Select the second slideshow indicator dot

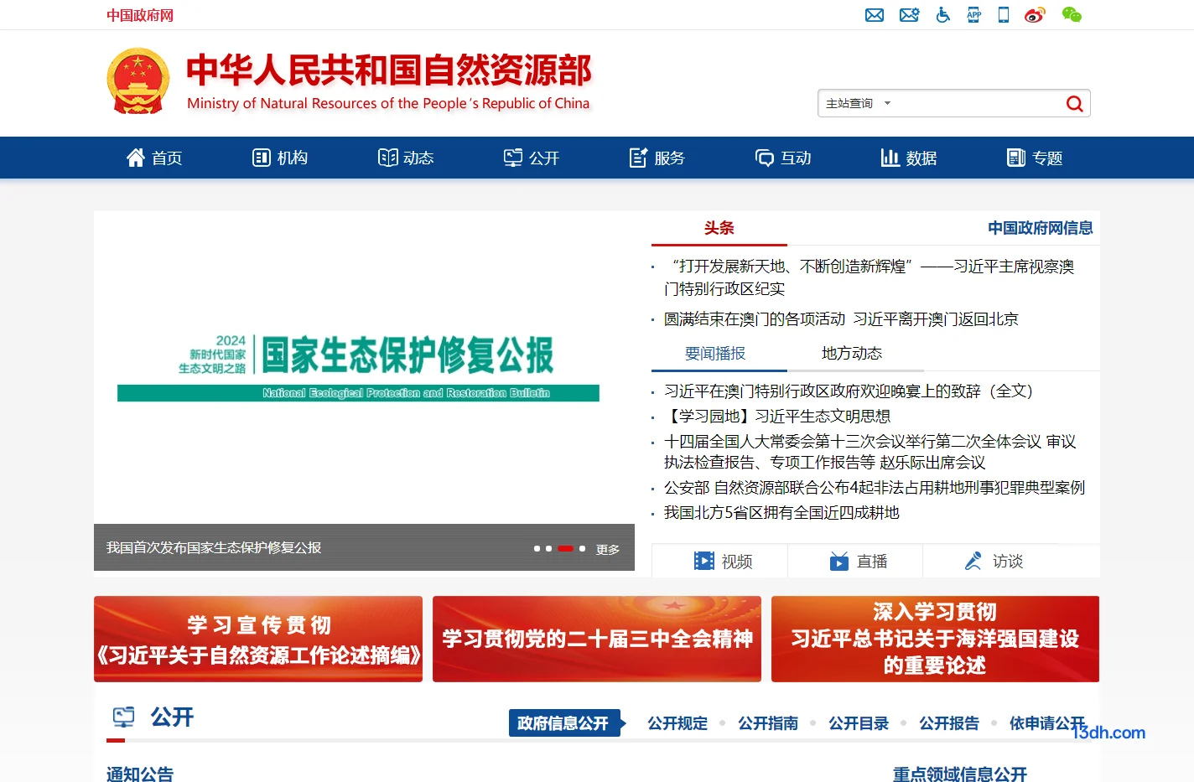click(548, 549)
